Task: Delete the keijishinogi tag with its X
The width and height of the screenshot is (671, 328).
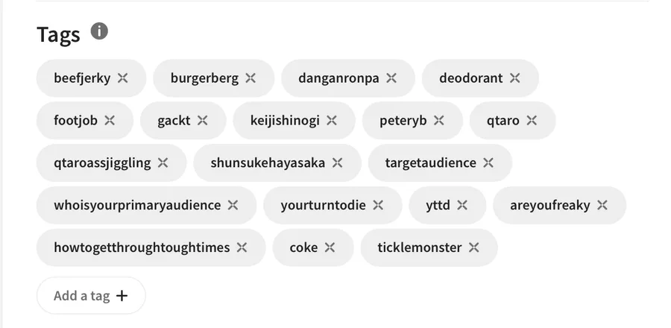Action: click(332, 120)
